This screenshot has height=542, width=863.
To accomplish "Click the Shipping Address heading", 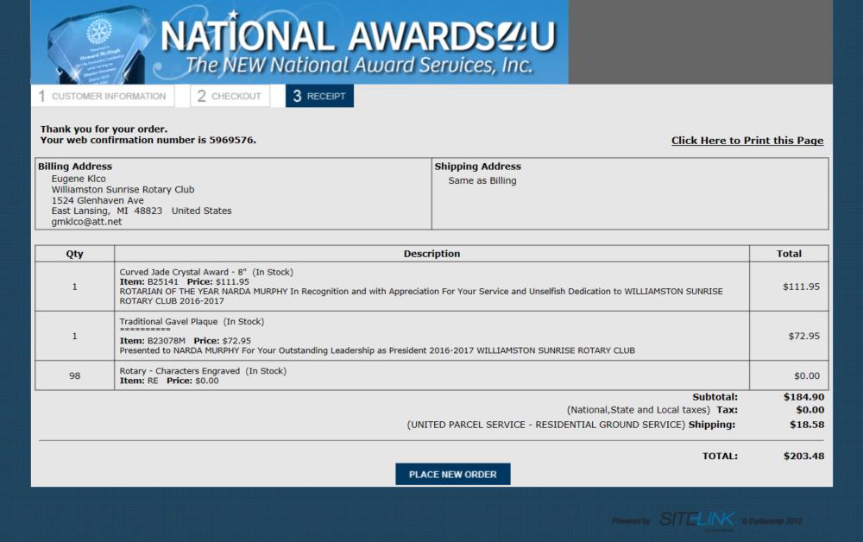I will pos(478,167).
